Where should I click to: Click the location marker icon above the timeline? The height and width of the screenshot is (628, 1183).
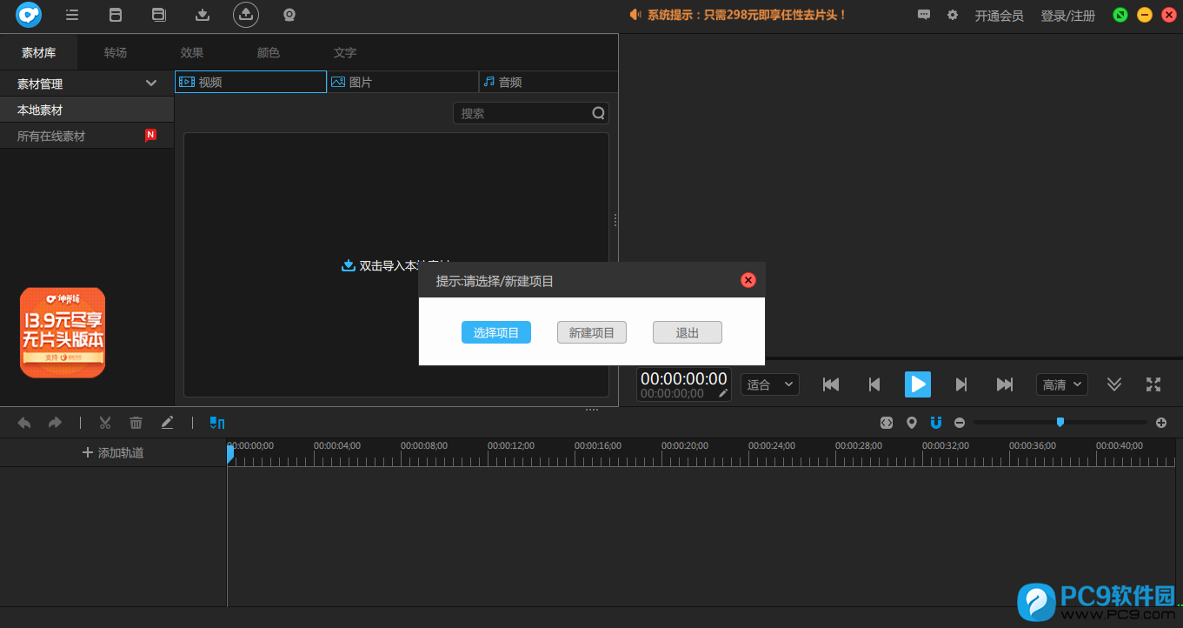click(x=911, y=423)
